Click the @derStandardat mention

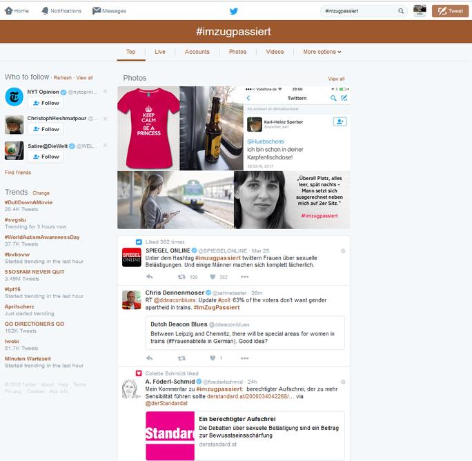166,404
